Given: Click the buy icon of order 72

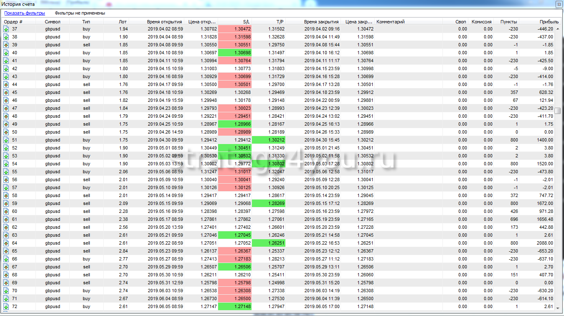Looking at the screenshot, I should coord(6,307).
